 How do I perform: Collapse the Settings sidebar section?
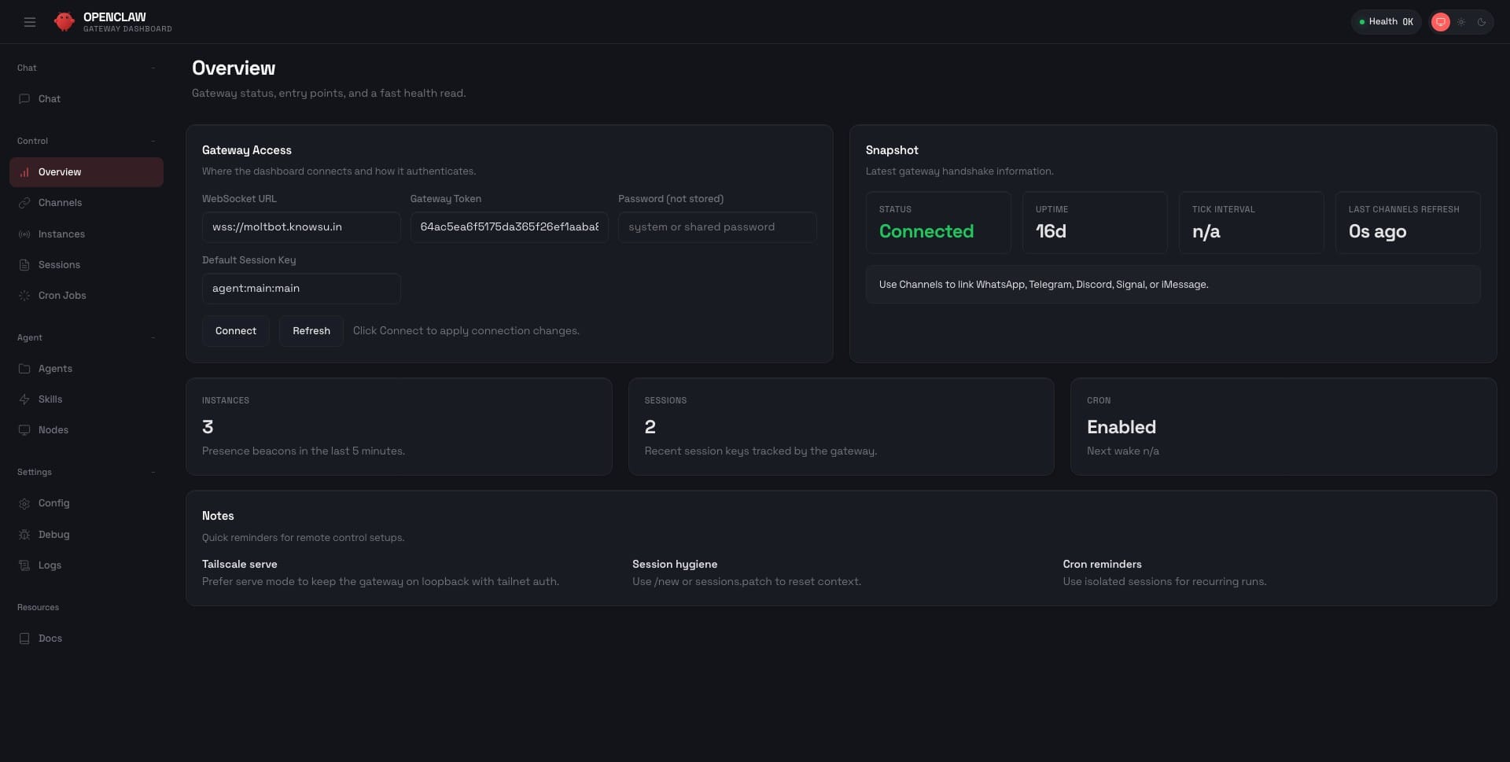153,473
